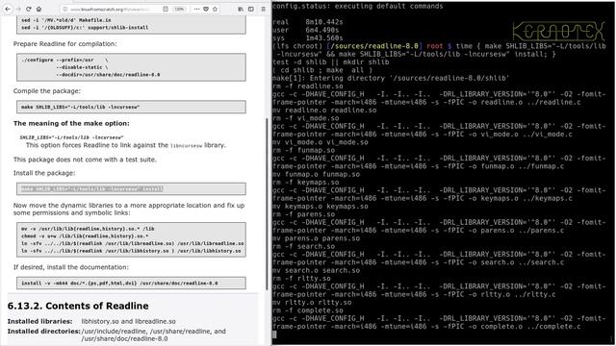Click the terminal 'mv parens.o parens.so' line
The height and width of the screenshot is (346, 616).
(x=316, y=238)
